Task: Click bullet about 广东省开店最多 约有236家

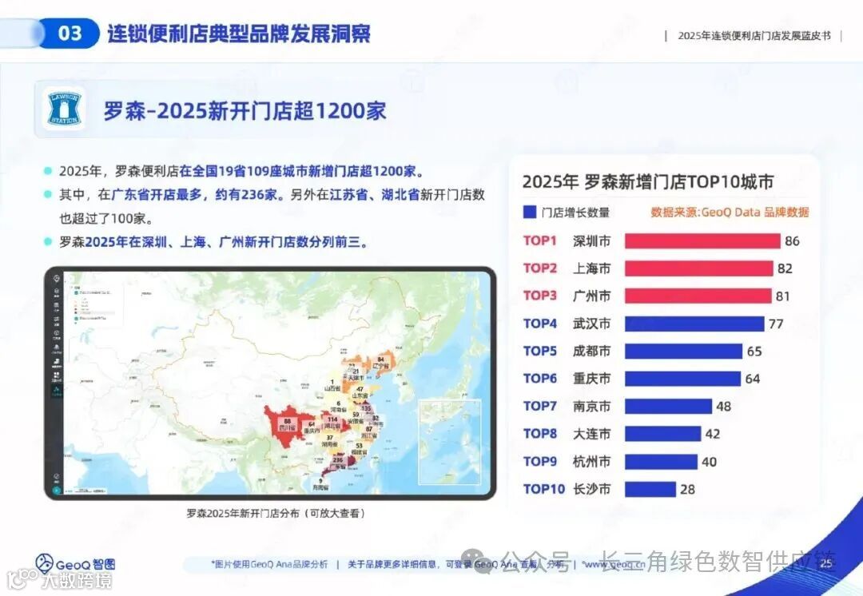Action: [272, 206]
